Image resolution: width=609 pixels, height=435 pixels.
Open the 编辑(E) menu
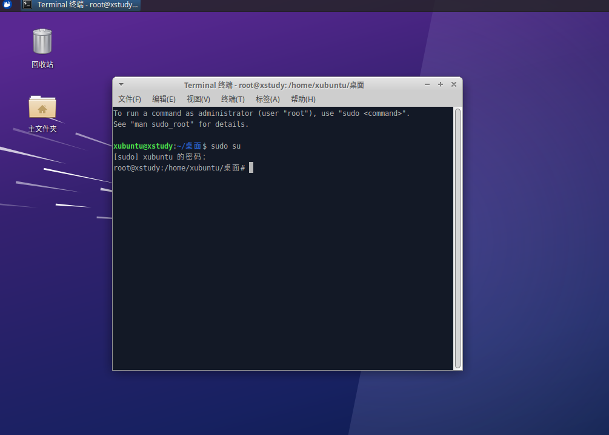tap(164, 99)
